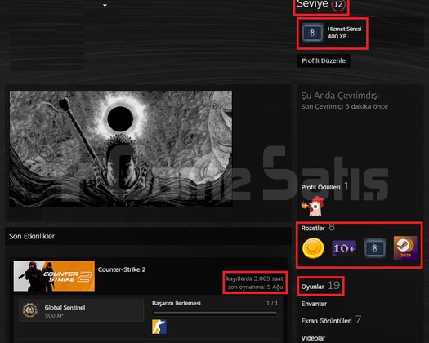The height and width of the screenshot is (343, 429).
Task: Click the Counter-Strike 2 game banner
Action: pos(54,276)
